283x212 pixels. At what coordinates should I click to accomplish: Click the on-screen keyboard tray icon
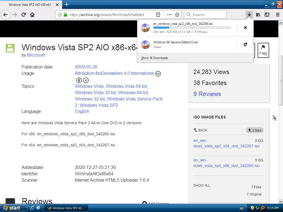242,208
